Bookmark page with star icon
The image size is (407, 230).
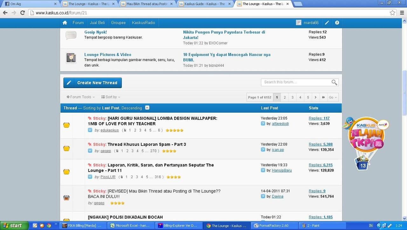point(393,13)
